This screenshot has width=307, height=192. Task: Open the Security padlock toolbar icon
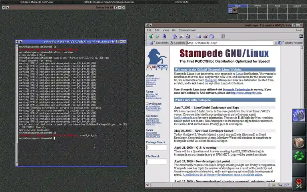click(x=205, y=36)
